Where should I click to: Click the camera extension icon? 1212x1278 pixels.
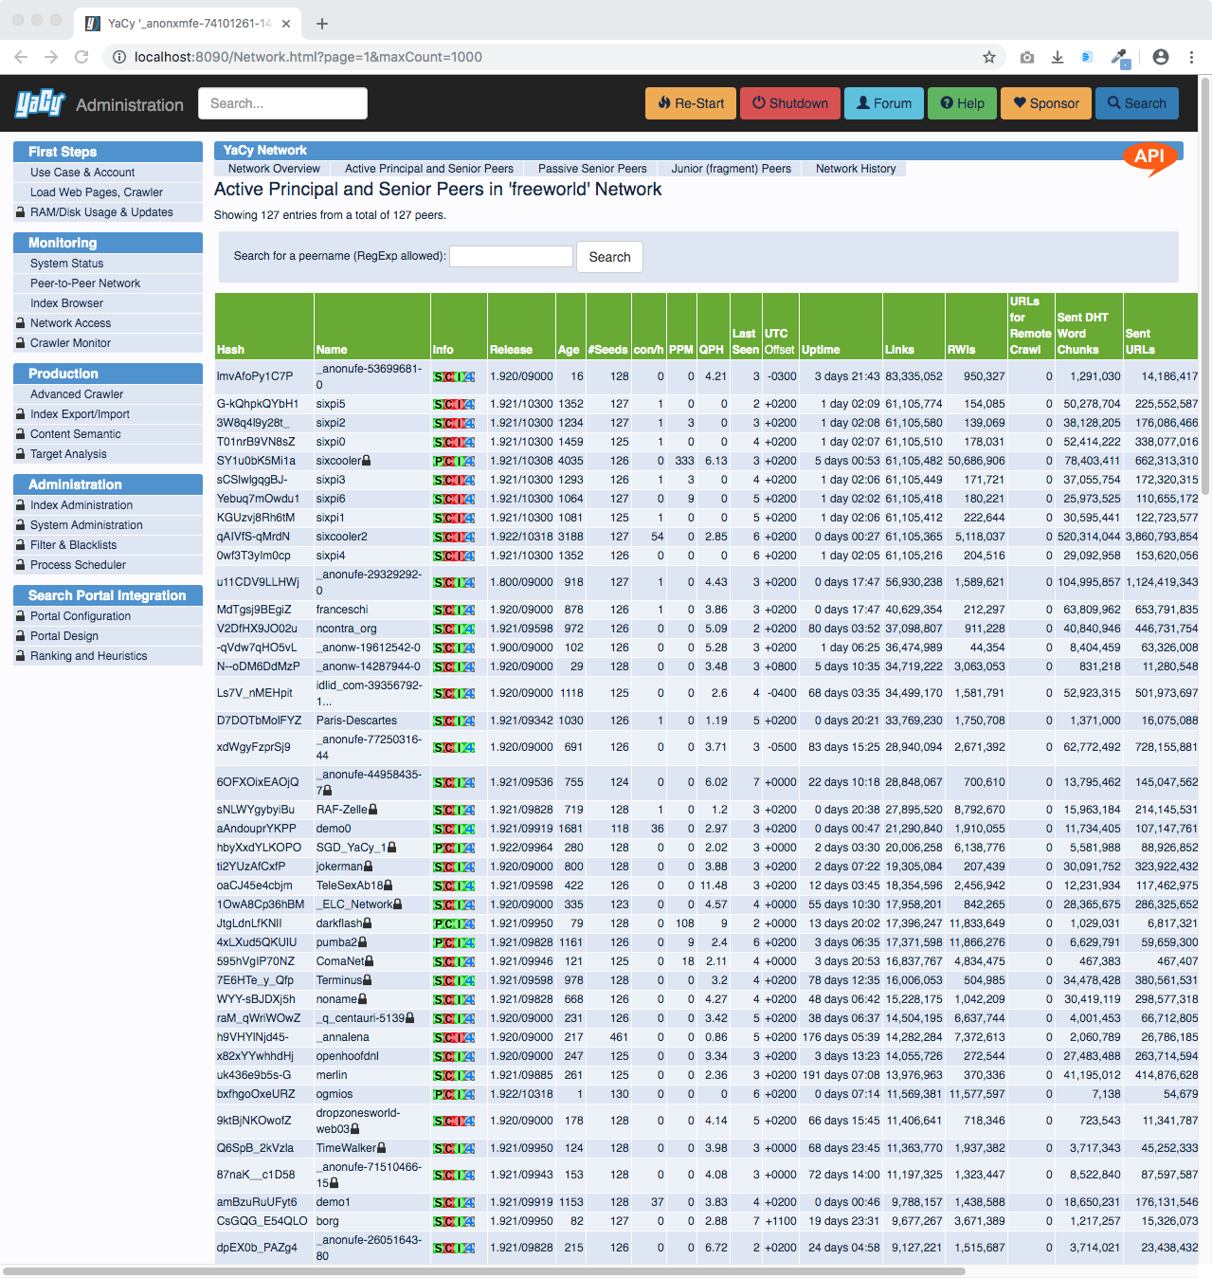click(1027, 57)
